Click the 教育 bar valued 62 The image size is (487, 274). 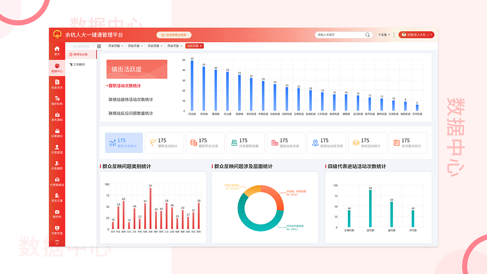[x=124, y=215]
